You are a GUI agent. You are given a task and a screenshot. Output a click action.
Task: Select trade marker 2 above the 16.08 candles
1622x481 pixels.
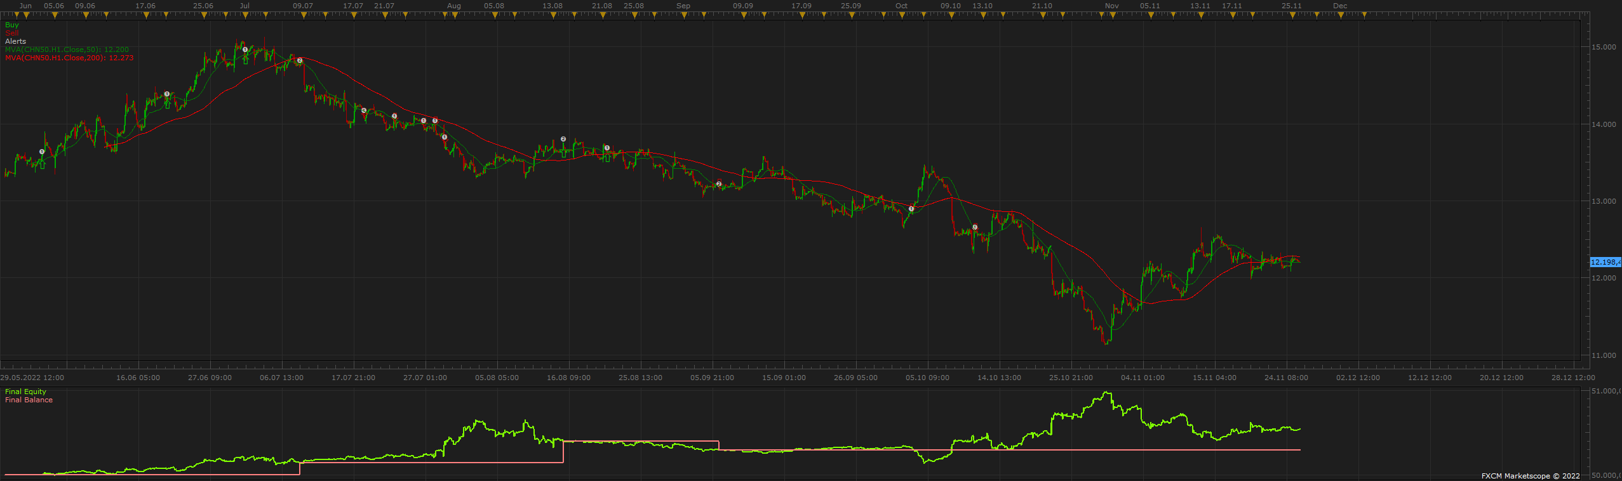563,139
